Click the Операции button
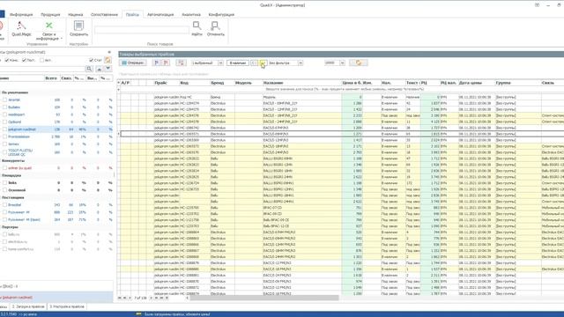564x317 pixels. pyautogui.click(x=133, y=63)
